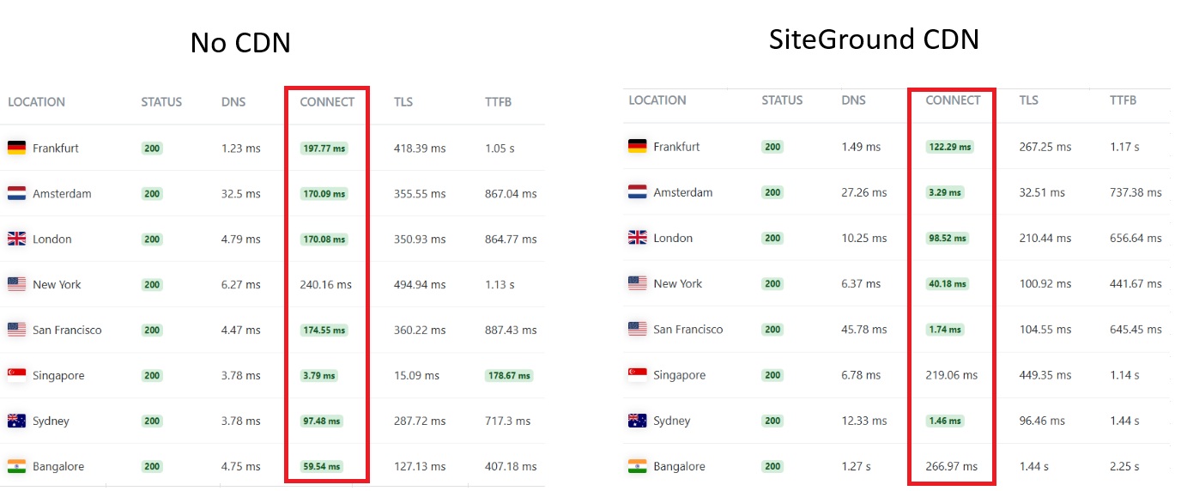Image resolution: width=1181 pixels, height=491 pixels.
Task: Click the DNS header in No CDN table
Action: click(233, 102)
